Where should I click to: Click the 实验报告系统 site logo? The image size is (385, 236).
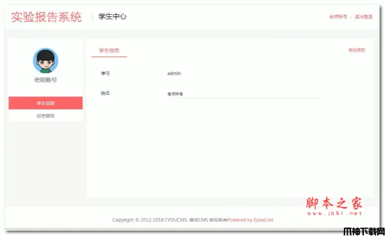tap(46, 17)
